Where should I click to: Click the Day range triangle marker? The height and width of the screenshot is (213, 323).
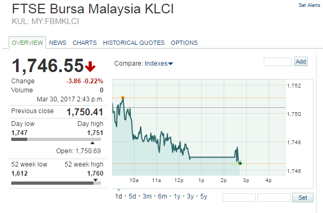click(x=92, y=143)
